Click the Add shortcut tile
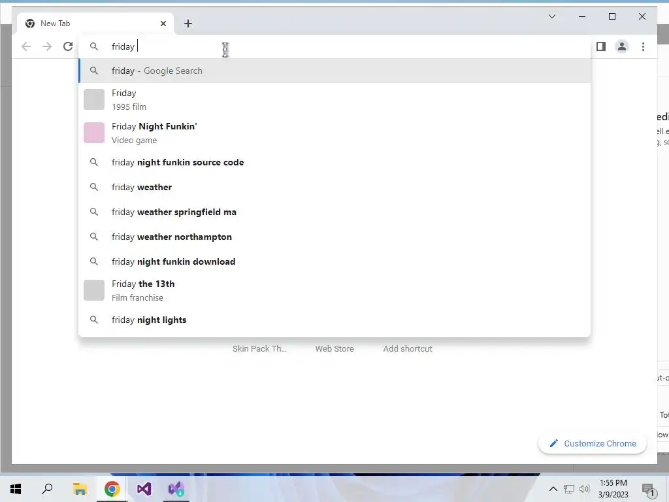The image size is (669, 502). tap(408, 349)
